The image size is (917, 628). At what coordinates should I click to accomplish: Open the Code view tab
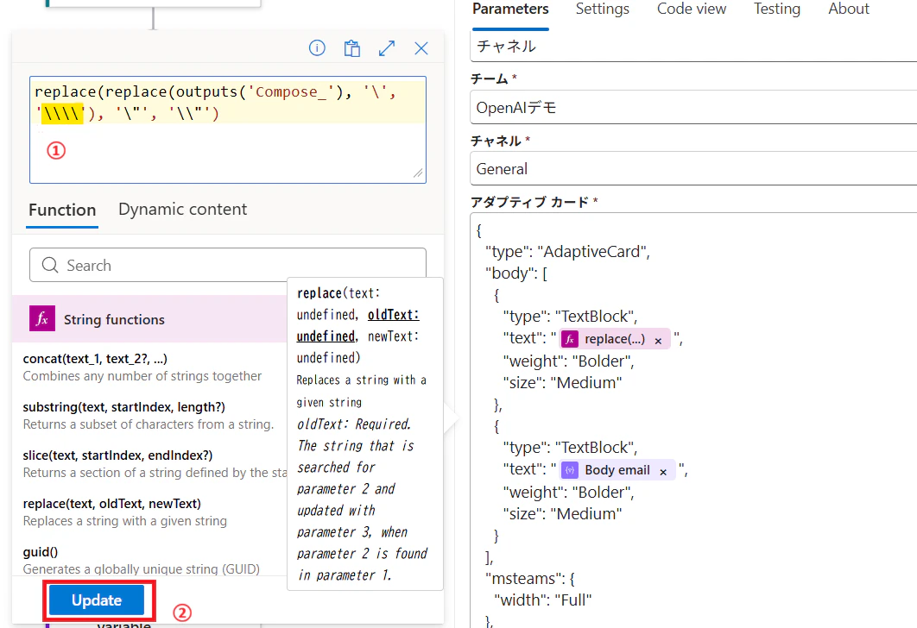(692, 9)
